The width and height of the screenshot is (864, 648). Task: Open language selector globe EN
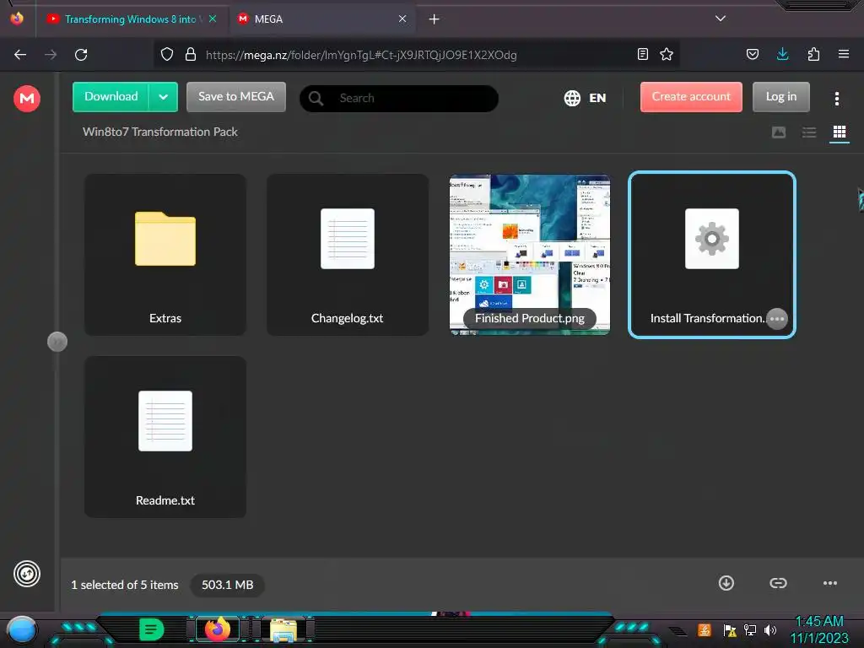pyautogui.click(x=585, y=98)
